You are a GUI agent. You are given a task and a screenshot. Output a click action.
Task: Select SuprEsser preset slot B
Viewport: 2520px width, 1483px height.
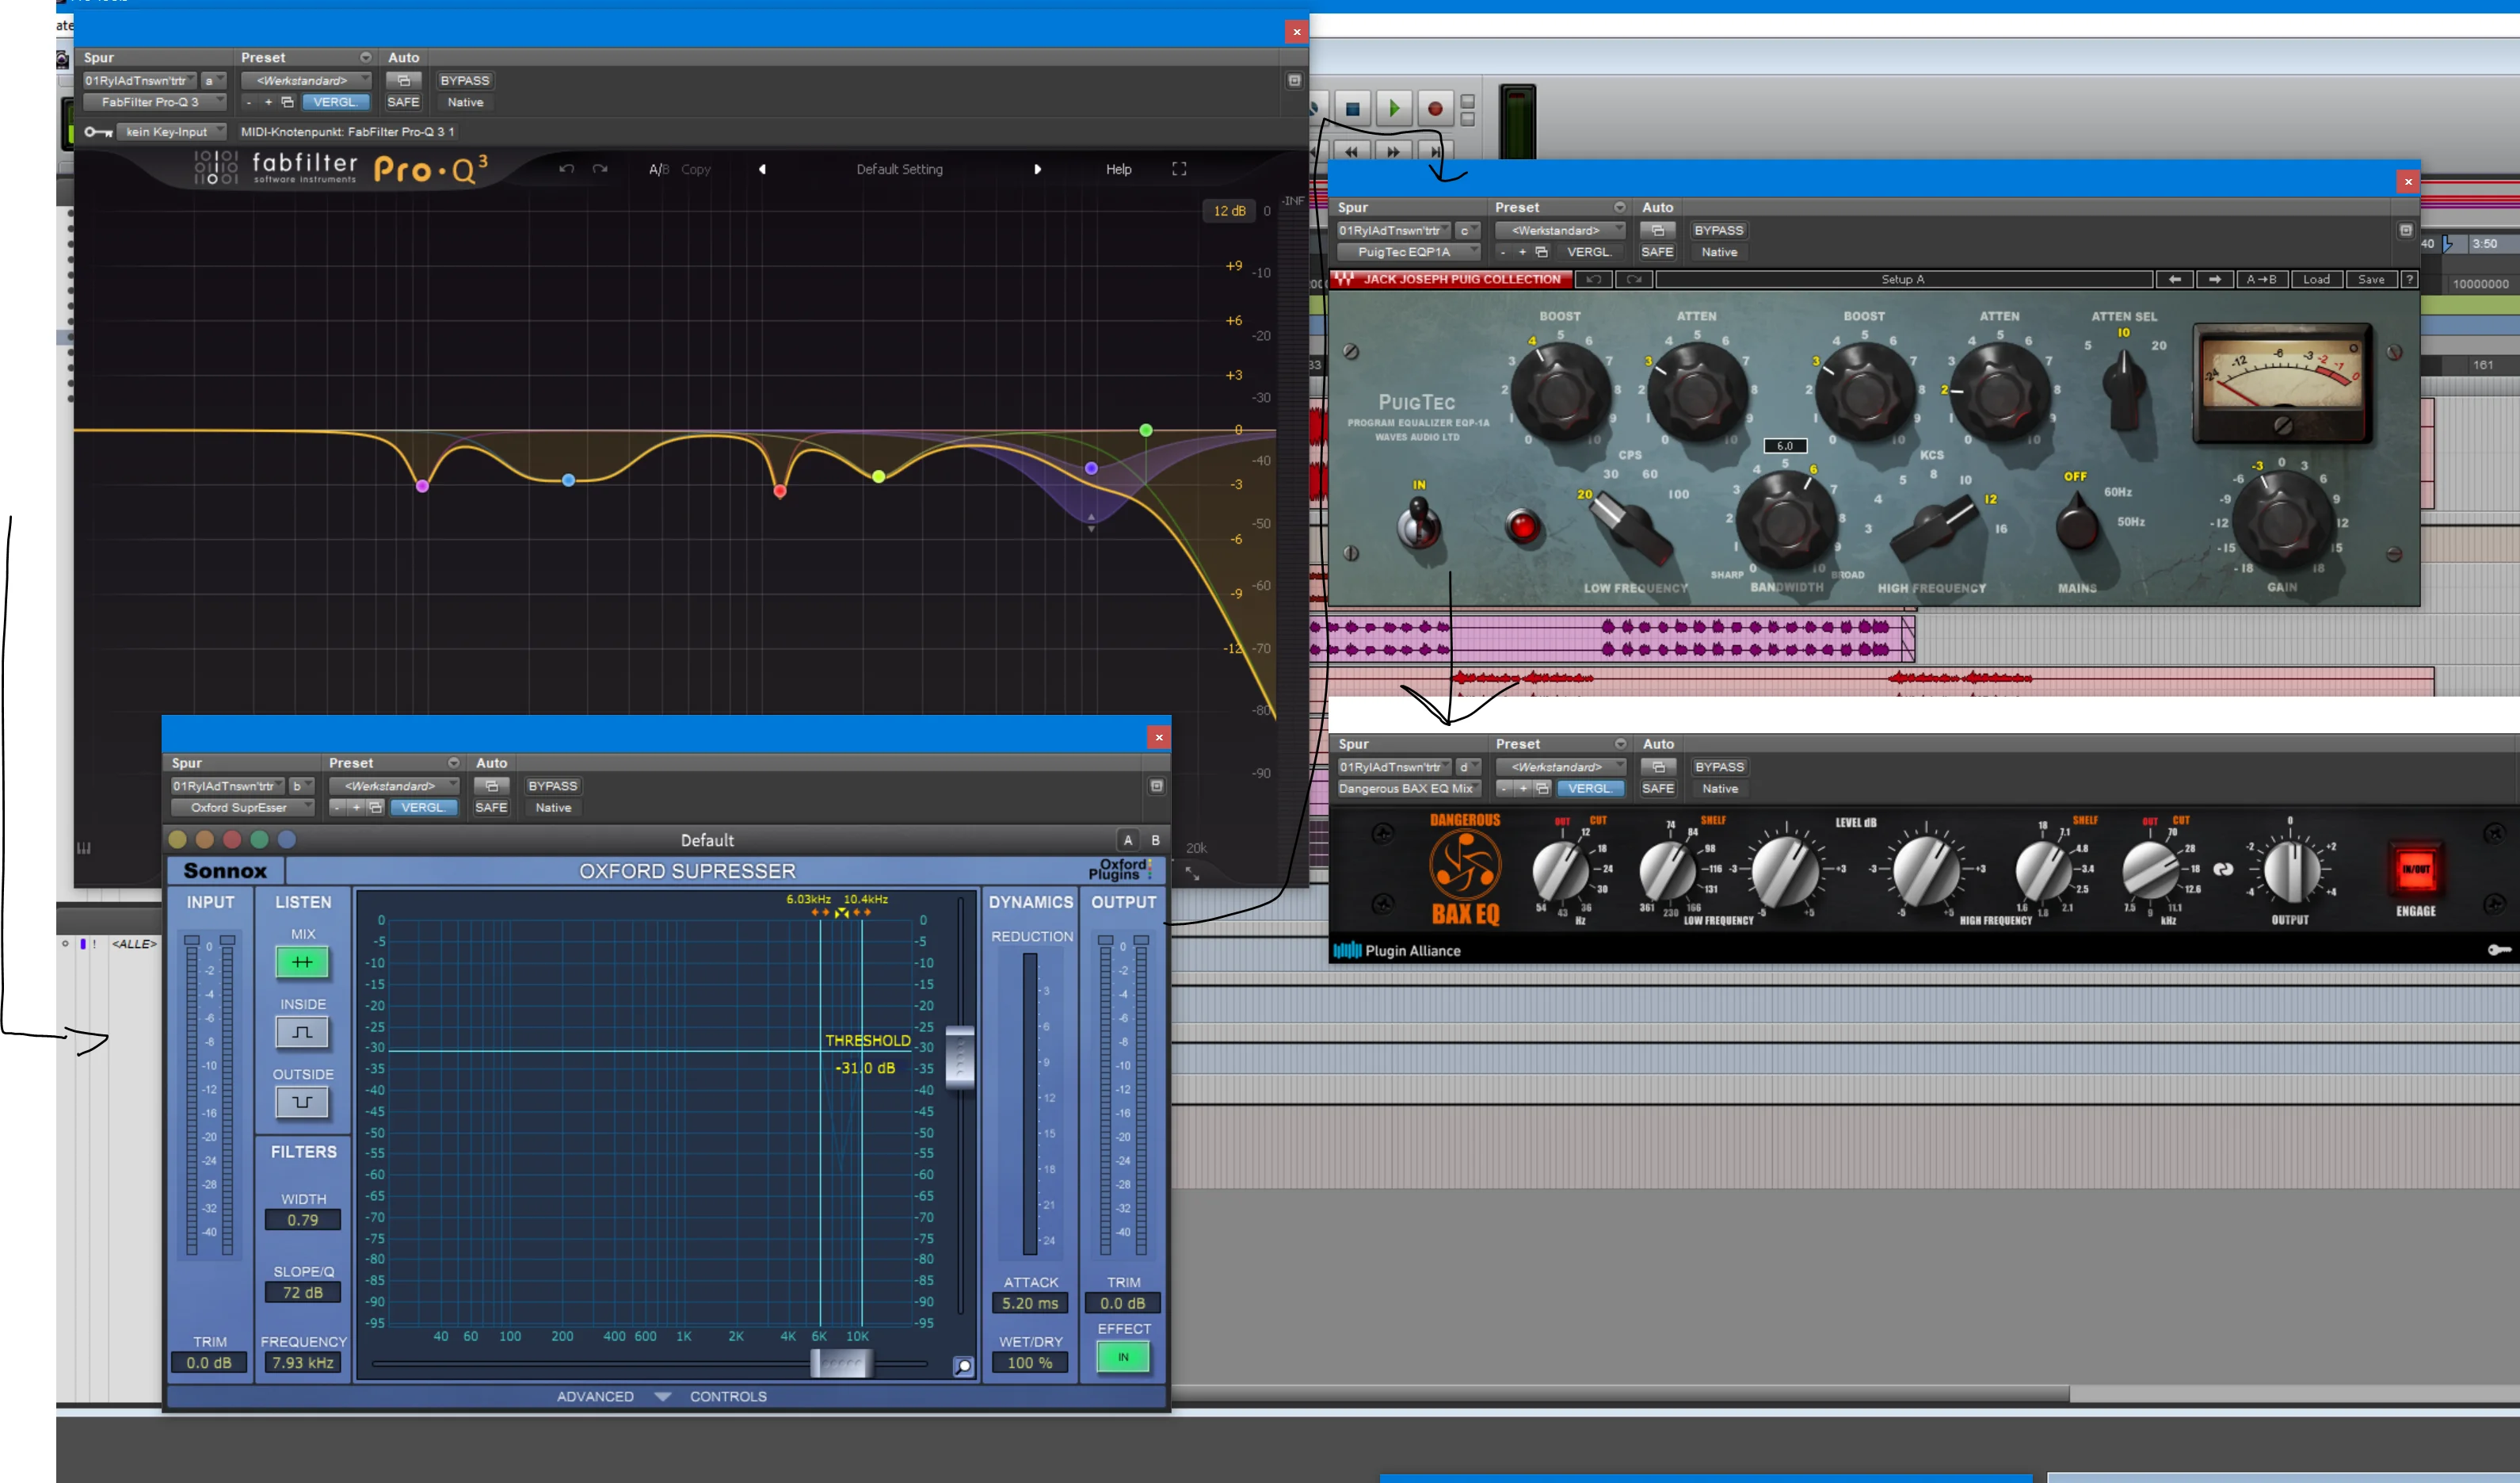[x=1155, y=839]
